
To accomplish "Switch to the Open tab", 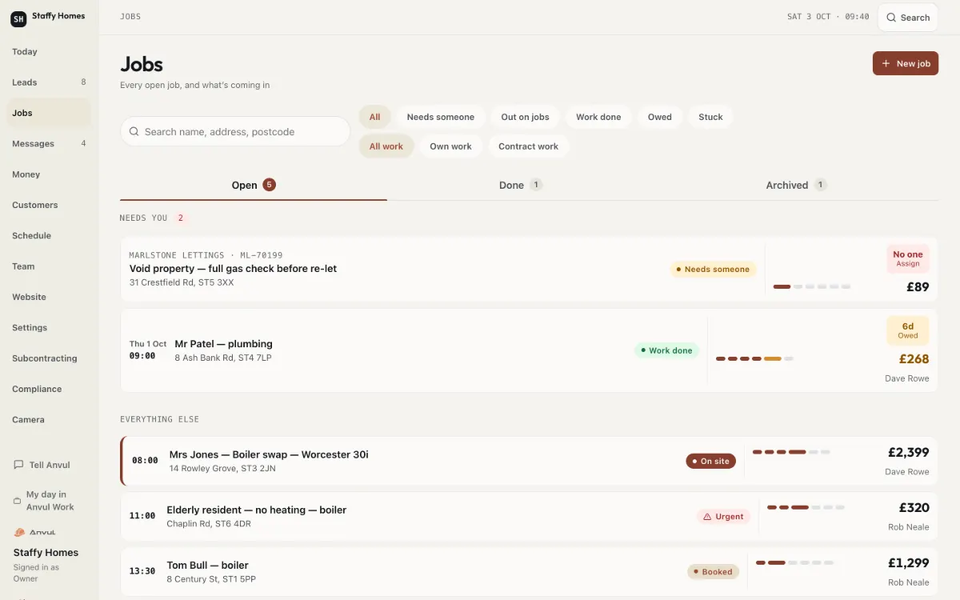I will pyautogui.click(x=254, y=185).
